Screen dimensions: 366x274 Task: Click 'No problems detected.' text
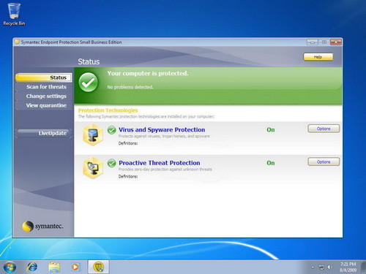pos(130,87)
